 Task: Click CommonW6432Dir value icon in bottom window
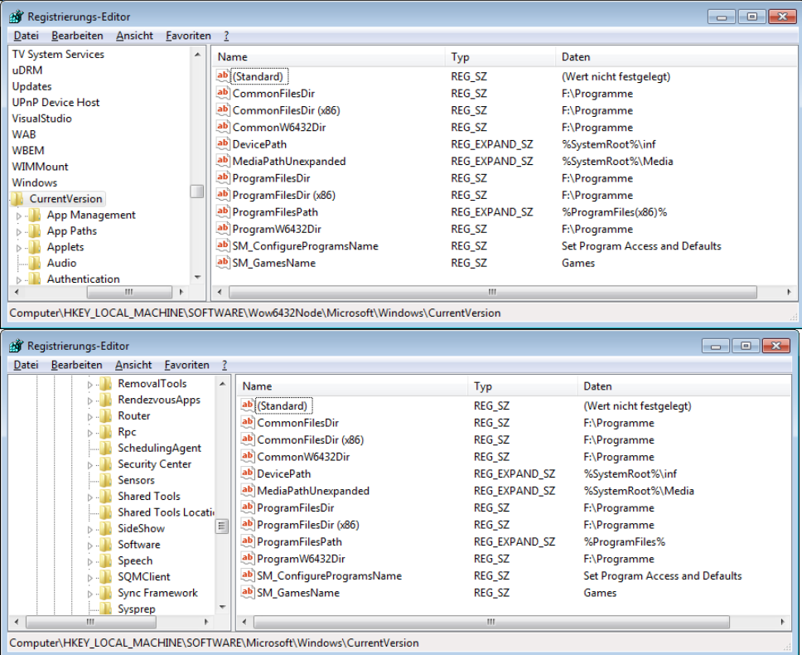pos(248,457)
